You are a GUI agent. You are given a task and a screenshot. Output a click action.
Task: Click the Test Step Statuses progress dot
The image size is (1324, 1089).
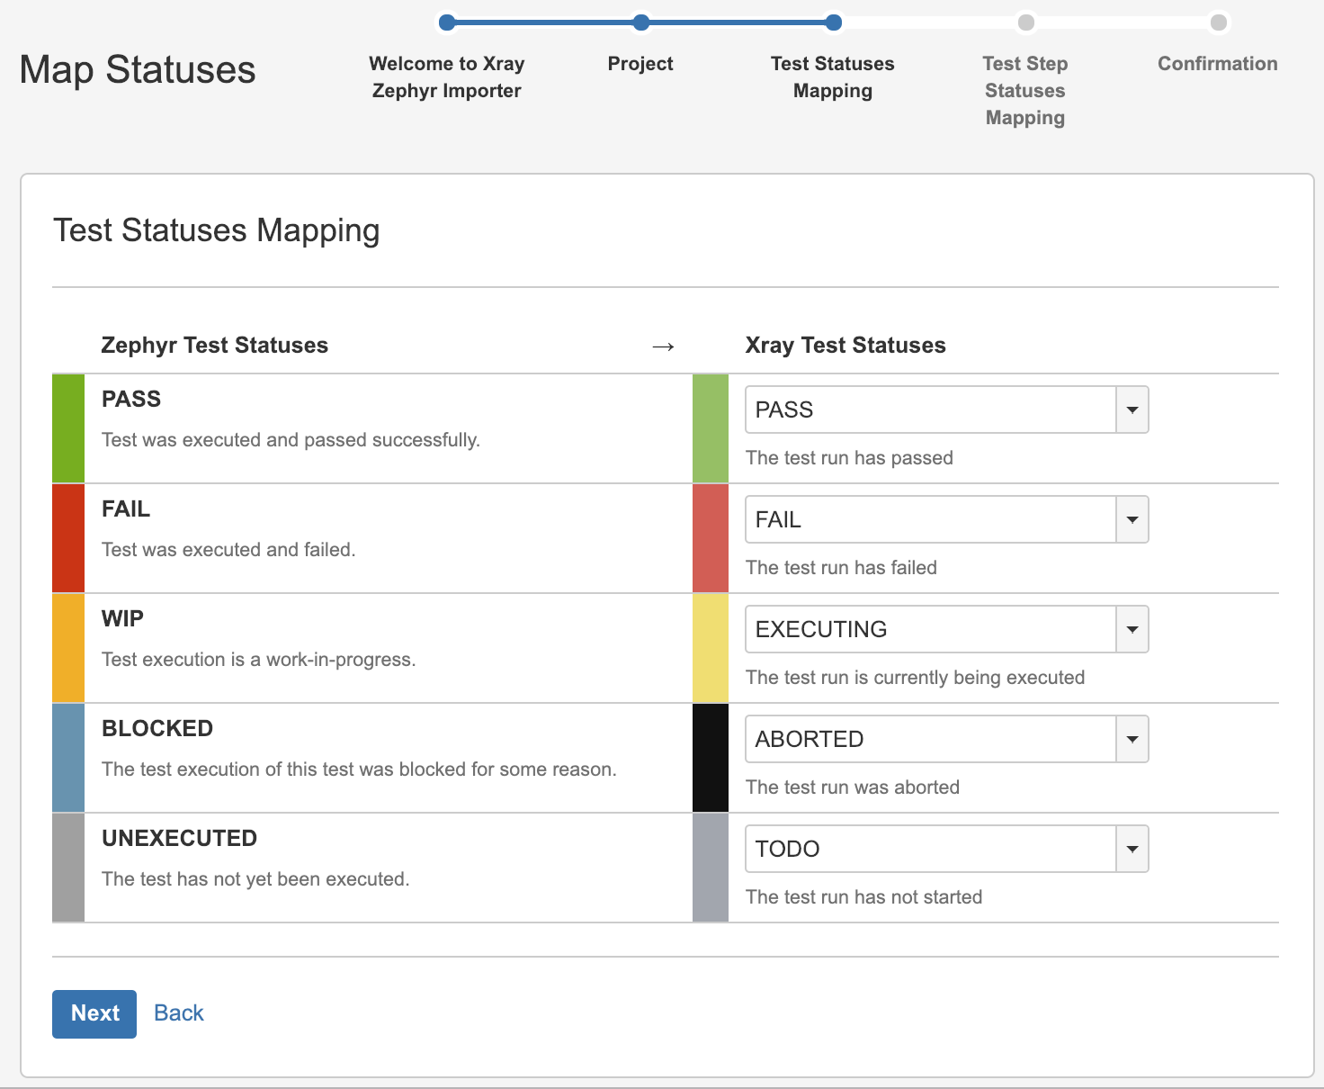pyautogui.click(x=1025, y=22)
